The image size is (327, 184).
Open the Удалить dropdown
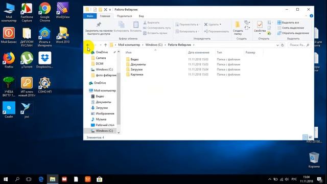tap(213, 25)
